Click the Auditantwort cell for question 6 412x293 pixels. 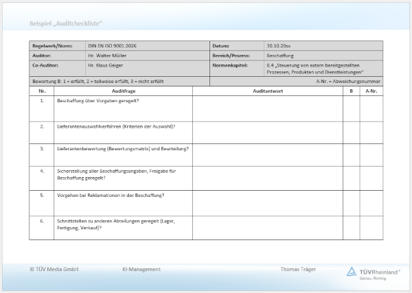pyautogui.click(x=268, y=228)
